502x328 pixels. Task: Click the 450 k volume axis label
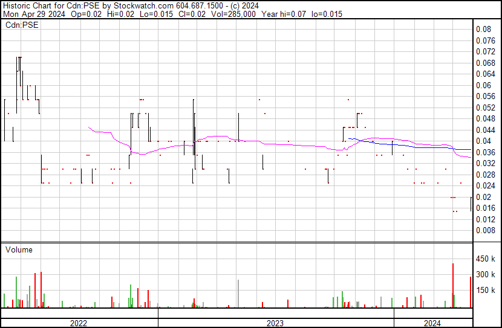tap(485, 259)
